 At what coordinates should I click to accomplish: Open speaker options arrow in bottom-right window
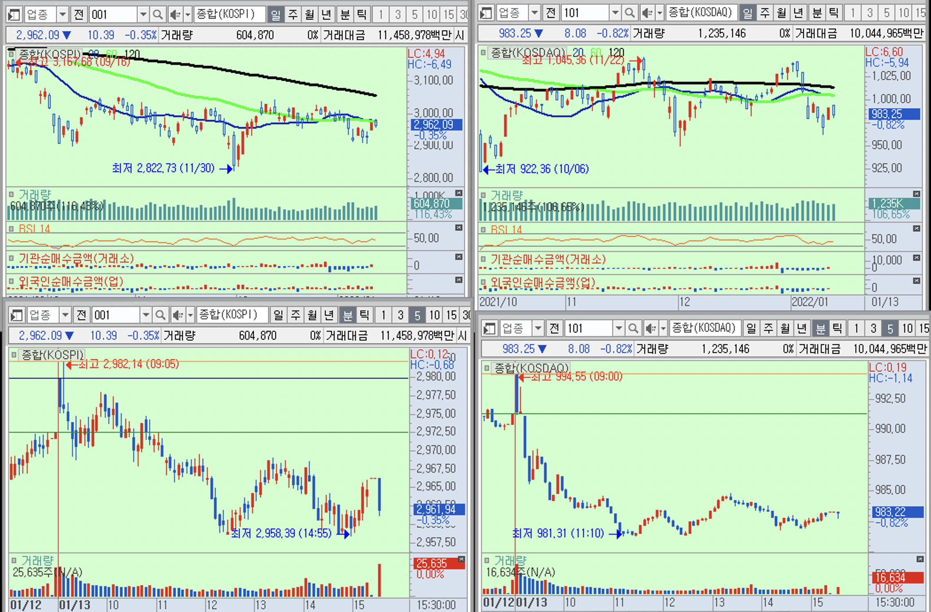[663, 329]
